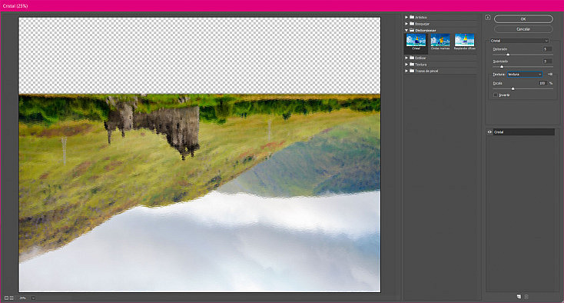Adjust the Distorsión slider handle

pos(508,55)
